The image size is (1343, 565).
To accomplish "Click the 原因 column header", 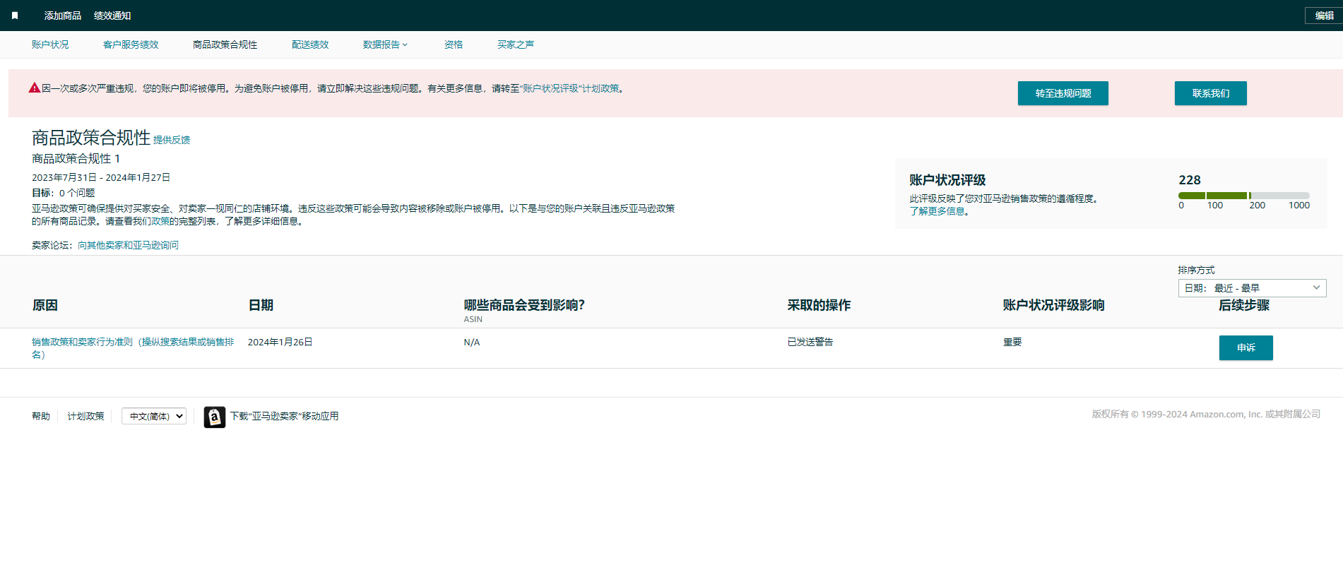I will tap(45, 305).
